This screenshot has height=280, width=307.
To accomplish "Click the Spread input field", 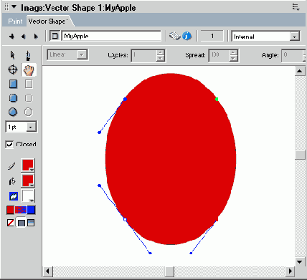I will coord(219,55).
